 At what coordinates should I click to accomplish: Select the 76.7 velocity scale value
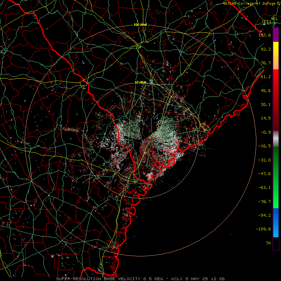[266, 63]
